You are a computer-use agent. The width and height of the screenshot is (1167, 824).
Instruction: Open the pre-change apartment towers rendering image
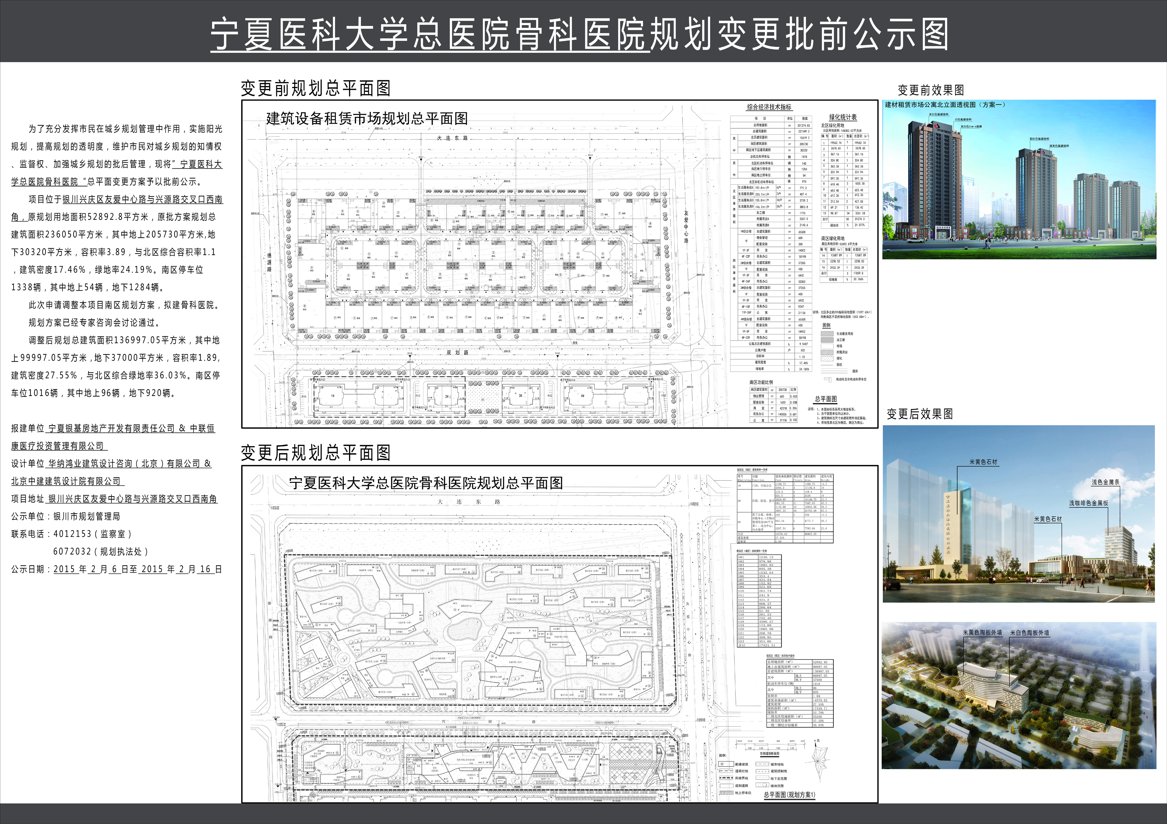click(1019, 179)
